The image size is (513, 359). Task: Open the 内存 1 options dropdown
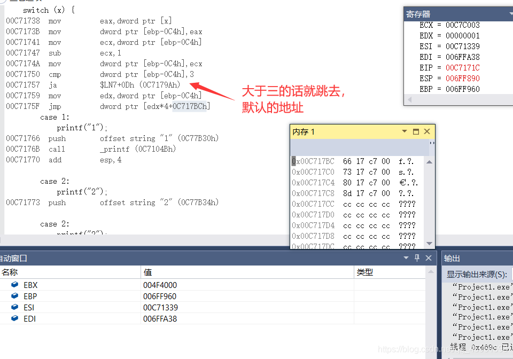pos(405,131)
